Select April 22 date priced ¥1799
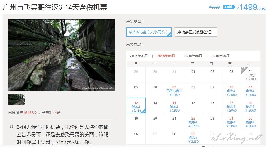This screenshot has width=266, height=147. coord(193,122)
